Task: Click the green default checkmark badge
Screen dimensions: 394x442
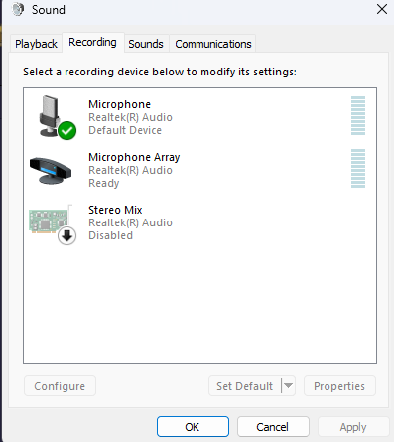Action: coord(67,131)
